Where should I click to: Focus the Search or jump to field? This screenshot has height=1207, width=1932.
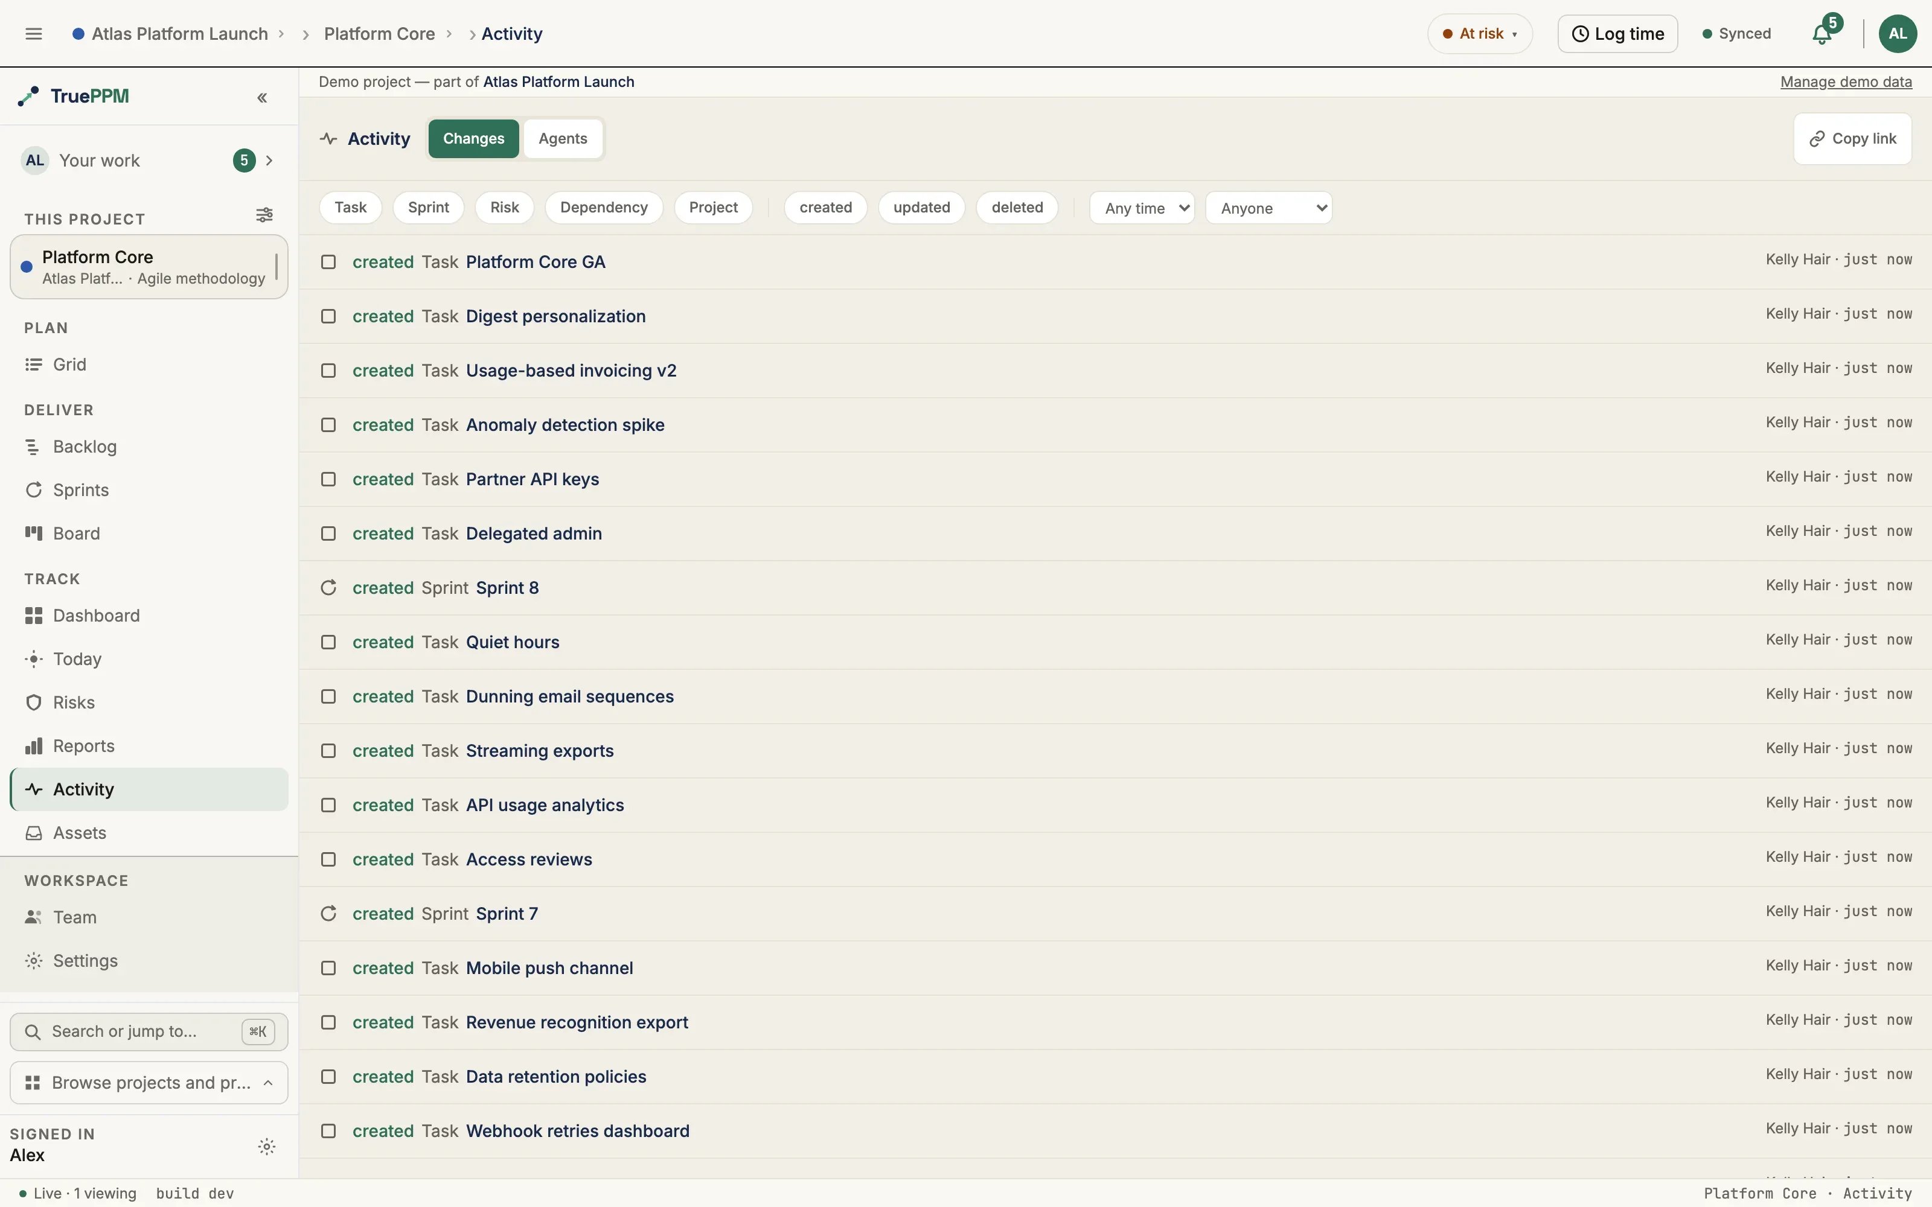point(149,1032)
